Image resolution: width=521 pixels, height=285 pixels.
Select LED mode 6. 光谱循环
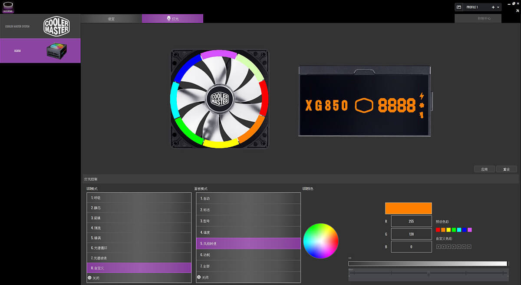(x=139, y=248)
